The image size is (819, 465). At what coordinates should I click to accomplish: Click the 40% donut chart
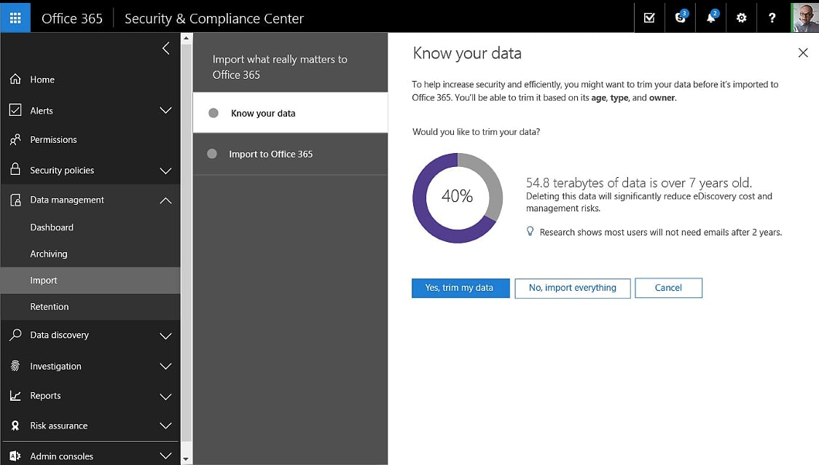coord(458,197)
